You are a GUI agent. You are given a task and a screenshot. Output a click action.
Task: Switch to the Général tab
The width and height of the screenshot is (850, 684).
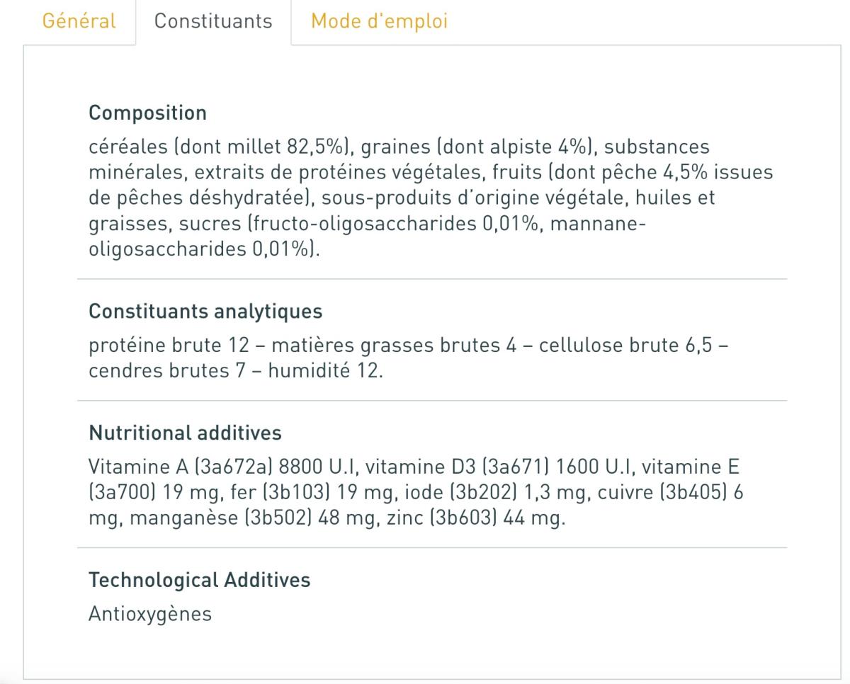click(79, 21)
